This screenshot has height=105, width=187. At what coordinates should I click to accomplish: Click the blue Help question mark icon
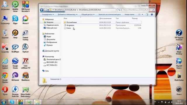152,14
